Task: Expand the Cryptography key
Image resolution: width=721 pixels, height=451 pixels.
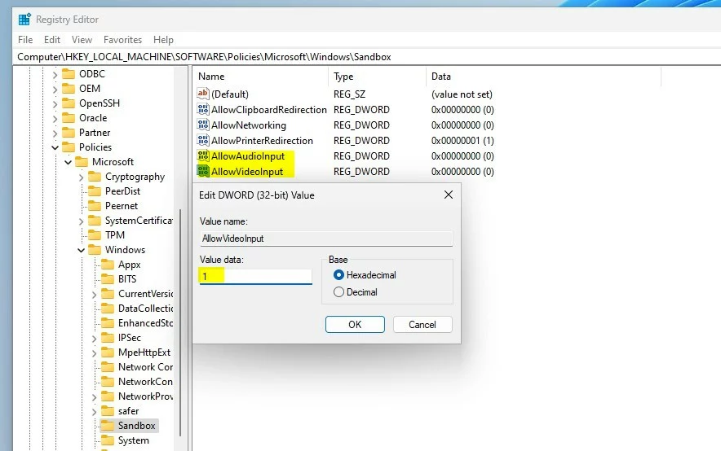Action: coord(82,177)
